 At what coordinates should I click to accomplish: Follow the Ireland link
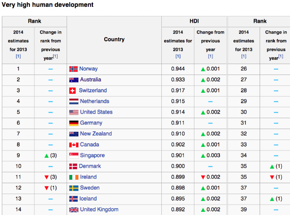coord(88,177)
